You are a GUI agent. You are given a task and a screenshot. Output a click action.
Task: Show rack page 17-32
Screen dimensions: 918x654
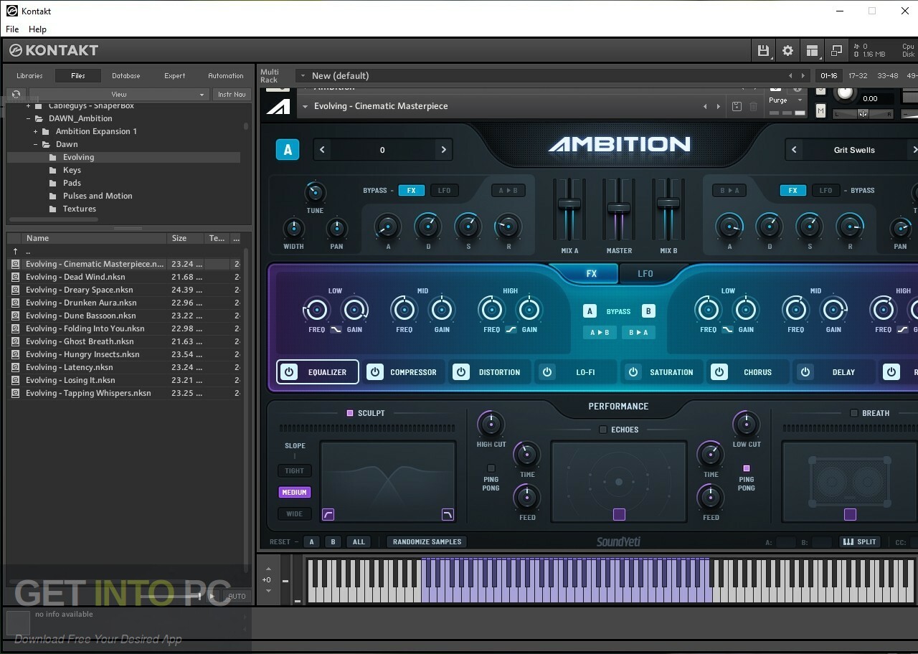pyautogui.click(x=858, y=75)
